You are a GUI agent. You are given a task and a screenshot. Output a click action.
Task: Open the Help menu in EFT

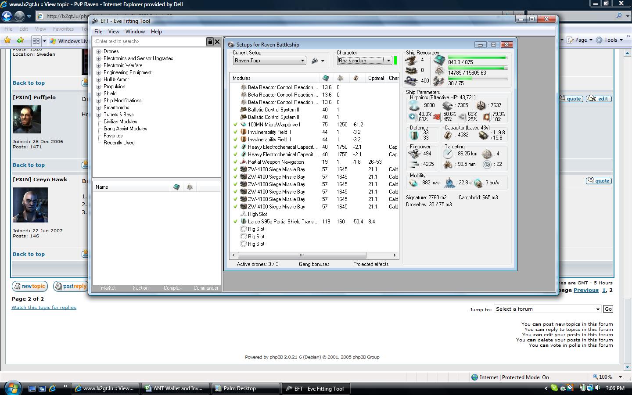(x=156, y=32)
